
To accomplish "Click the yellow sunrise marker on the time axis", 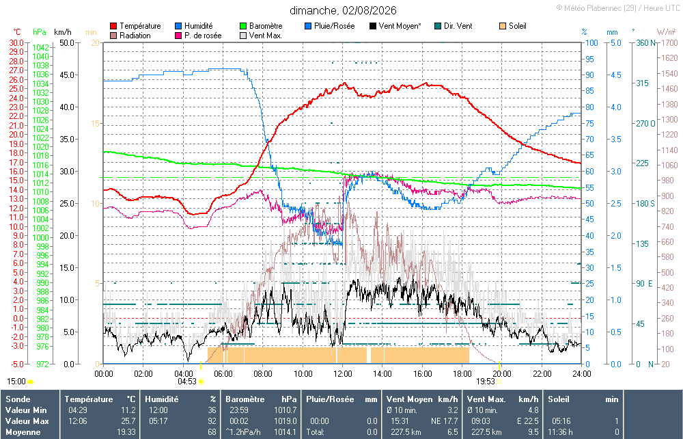I will click(x=201, y=365).
